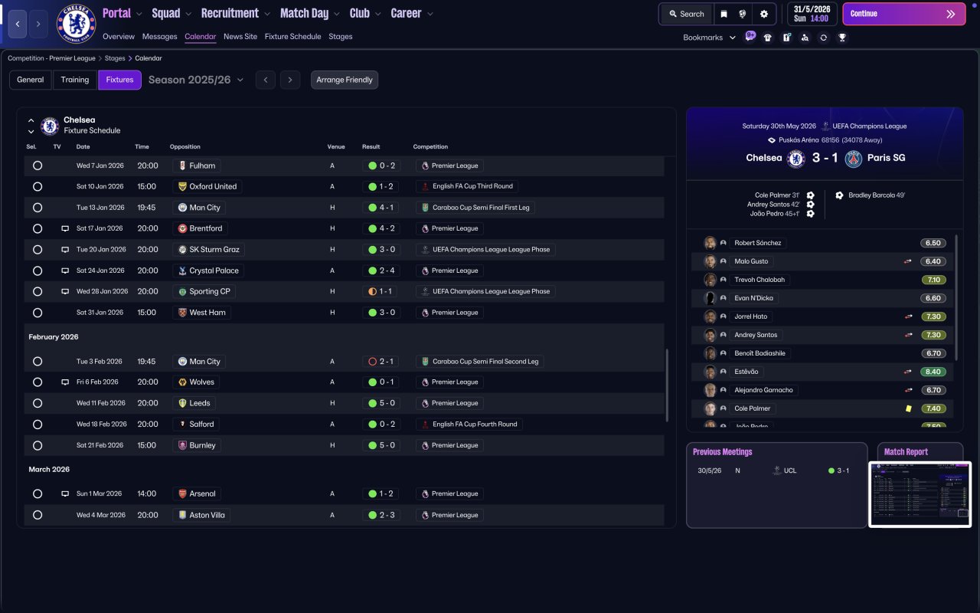Expand the Recruitment menu dropdown

[266, 14]
